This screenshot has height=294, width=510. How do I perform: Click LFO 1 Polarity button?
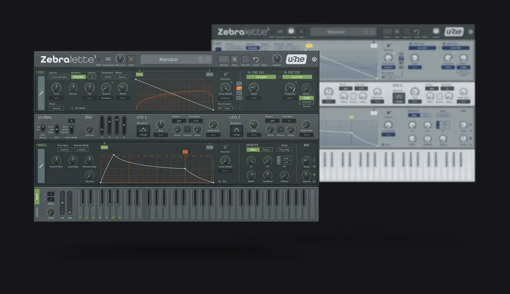(x=188, y=129)
